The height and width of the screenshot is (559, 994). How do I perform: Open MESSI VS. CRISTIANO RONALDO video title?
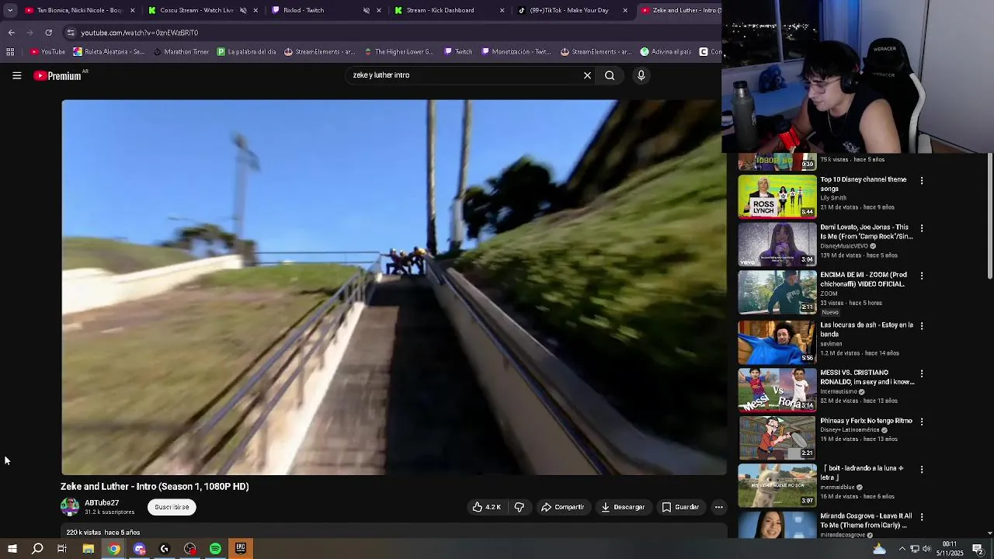867,377
